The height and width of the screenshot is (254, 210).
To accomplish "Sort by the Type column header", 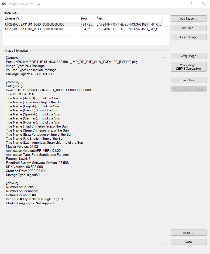I will point(87,19).
